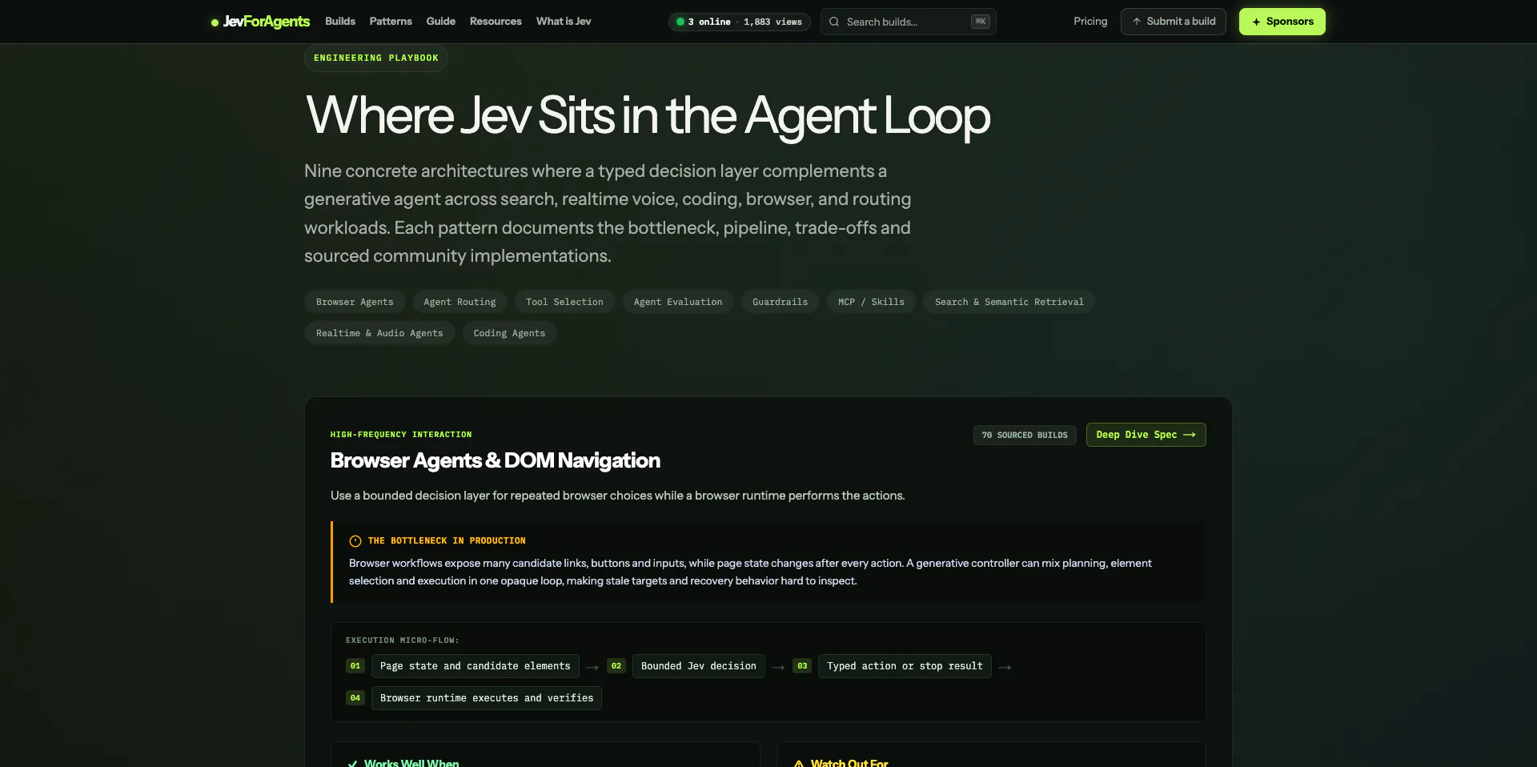Click the Sponsors button
Image resolution: width=1537 pixels, height=767 pixels.
1282,22
